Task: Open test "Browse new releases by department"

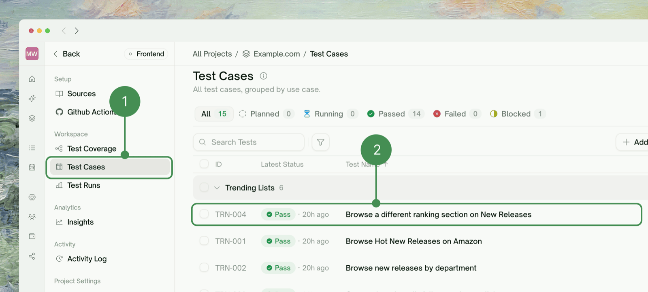Action: pos(411,268)
